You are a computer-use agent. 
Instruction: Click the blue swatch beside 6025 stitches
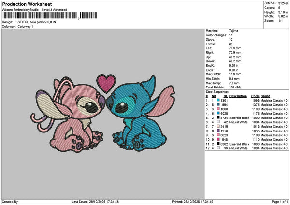[218, 113]
